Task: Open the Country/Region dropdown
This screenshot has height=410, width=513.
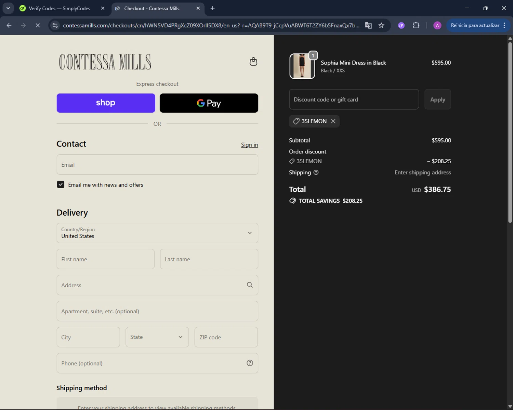Action: (157, 233)
